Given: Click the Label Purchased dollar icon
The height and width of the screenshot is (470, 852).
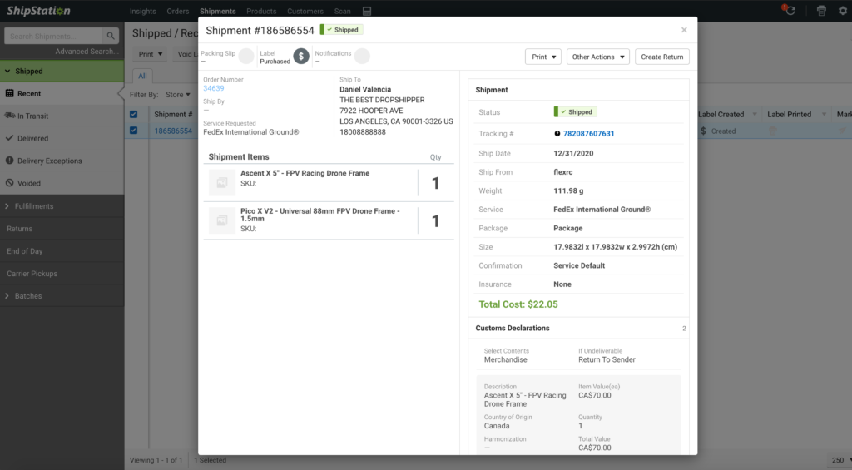Looking at the screenshot, I should click(301, 57).
